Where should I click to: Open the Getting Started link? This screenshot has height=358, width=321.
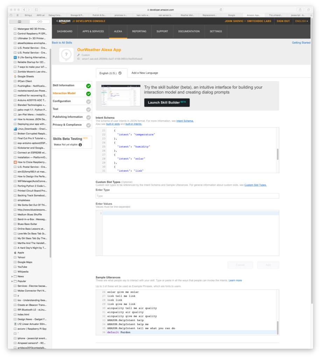click(301, 43)
